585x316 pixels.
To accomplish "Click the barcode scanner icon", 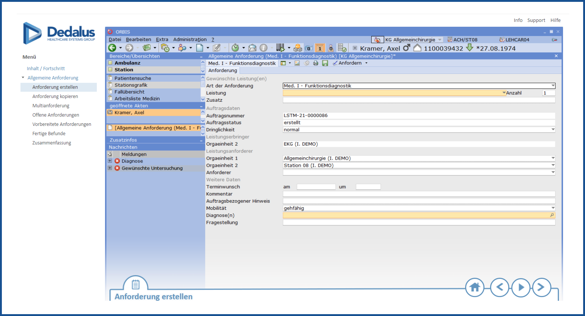I will (280, 48).
